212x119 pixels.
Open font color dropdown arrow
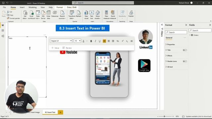tap(87, 41)
